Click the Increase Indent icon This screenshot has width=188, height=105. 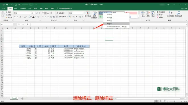coord(54,17)
